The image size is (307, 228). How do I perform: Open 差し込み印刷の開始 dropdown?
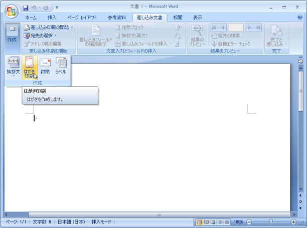(49, 27)
